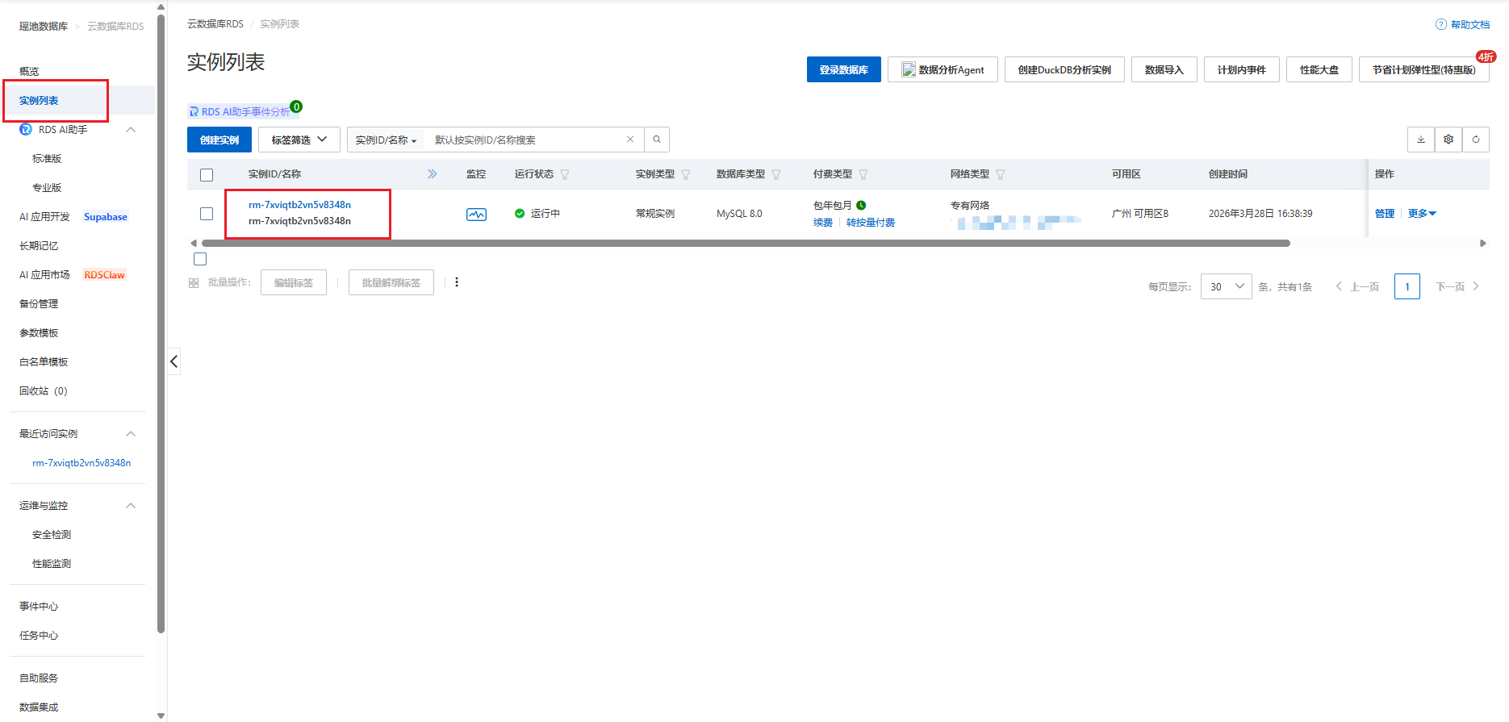Toggle the select-all checkbox in table header
Viewport: 1509px width, 722px height.
(207, 175)
